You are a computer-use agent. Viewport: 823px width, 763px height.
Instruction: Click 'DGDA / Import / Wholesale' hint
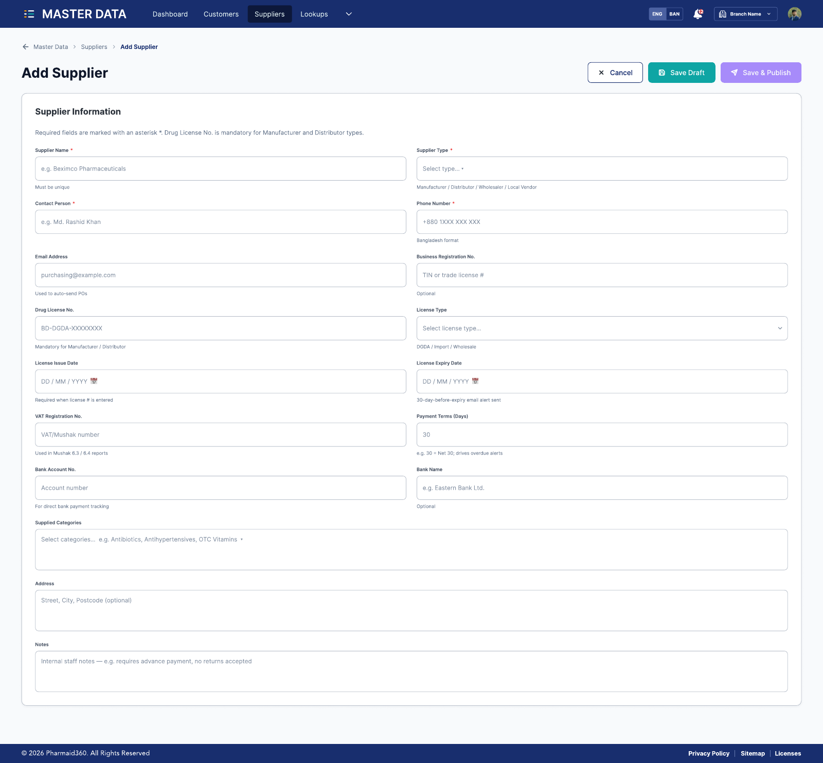[446, 347]
